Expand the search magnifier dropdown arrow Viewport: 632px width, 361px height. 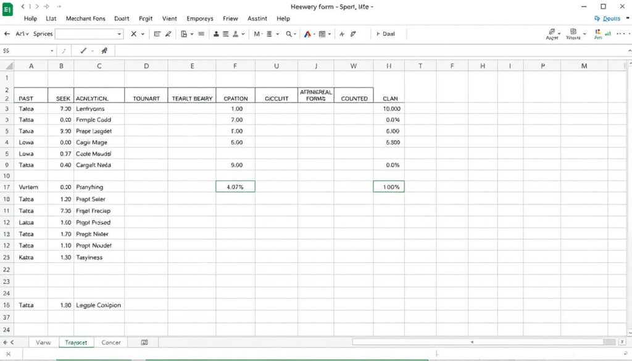[295, 34]
